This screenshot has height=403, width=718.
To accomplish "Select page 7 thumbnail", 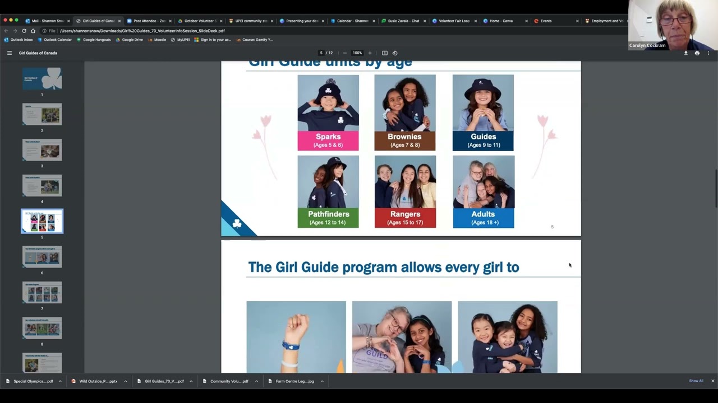I will pos(42,293).
